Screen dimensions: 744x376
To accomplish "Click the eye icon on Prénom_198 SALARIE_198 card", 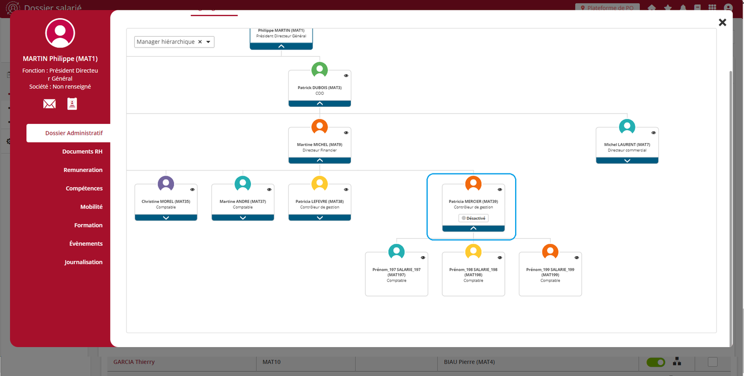I will tap(500, 257).
